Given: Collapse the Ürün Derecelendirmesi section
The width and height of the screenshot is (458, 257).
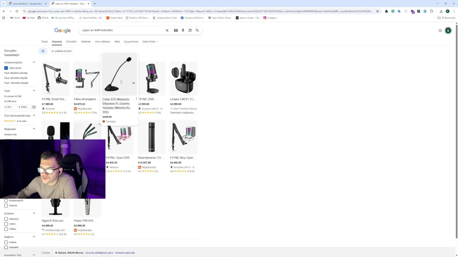Looking at the screenshot, I should tap(34, 116).
